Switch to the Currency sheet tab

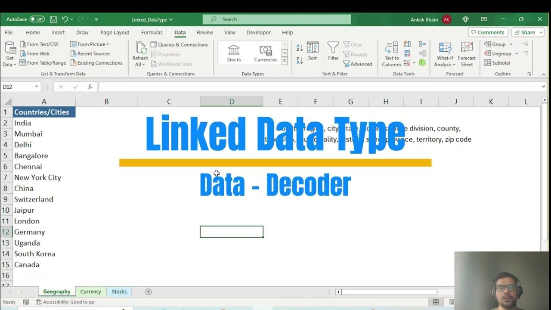[90, 291]
